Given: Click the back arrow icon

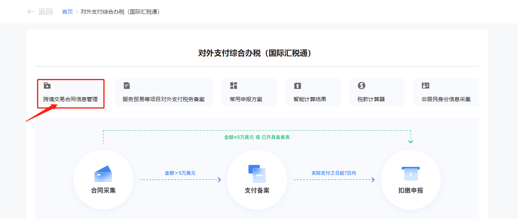Looking at the screenshot, I should tap(30, 12).
